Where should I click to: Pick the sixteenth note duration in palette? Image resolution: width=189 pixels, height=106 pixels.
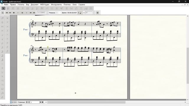click(2, 47)
